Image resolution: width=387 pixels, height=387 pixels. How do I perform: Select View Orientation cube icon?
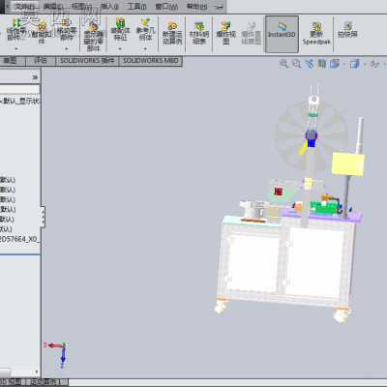[x=335, y=64]
